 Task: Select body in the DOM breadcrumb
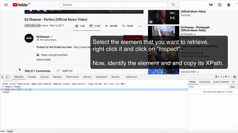[x=10, y=132]
